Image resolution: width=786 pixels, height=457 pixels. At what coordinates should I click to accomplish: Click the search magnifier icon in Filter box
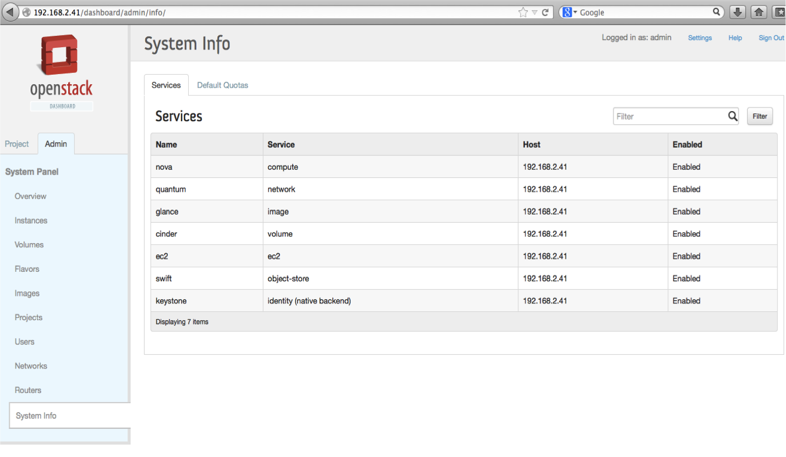coord(733,116)
